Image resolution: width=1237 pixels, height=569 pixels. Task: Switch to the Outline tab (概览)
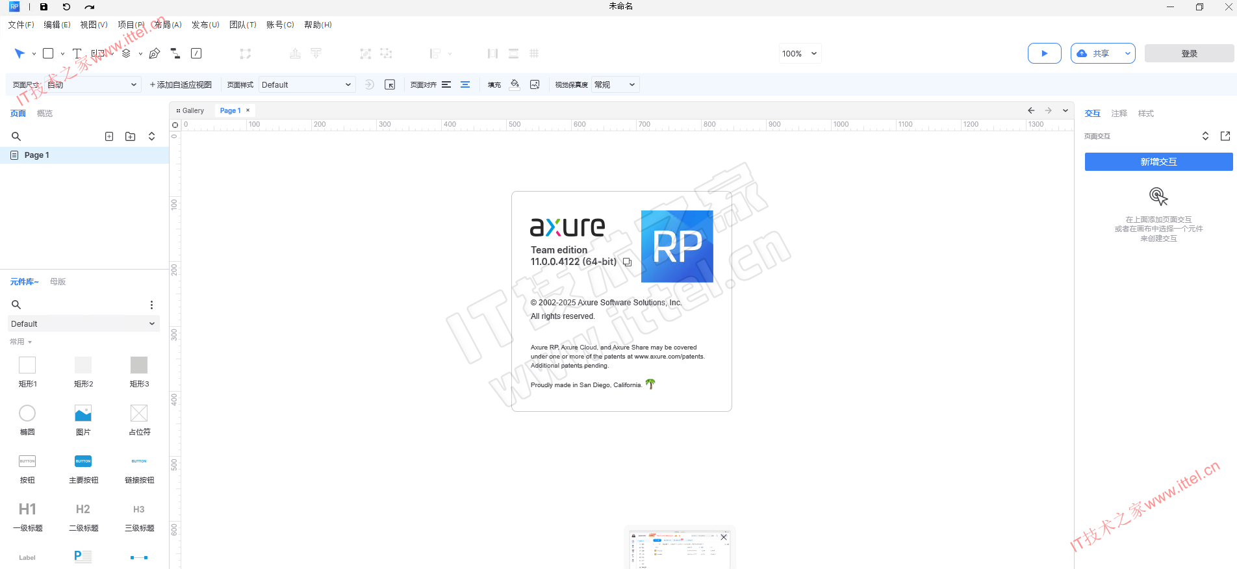click(x=45, y=113)
